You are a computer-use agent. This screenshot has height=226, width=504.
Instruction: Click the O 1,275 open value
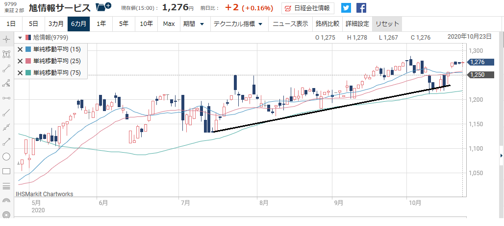[x=325, y=38]
